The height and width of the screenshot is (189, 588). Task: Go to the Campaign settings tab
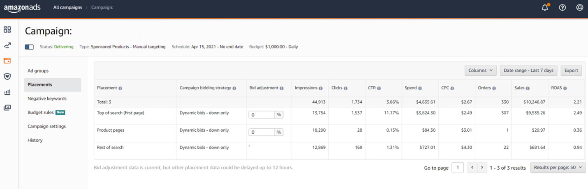coord(46,126)
